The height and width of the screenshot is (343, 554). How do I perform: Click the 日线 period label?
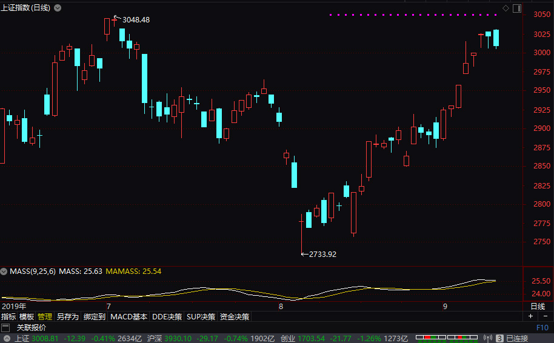(x=538, y=306)
